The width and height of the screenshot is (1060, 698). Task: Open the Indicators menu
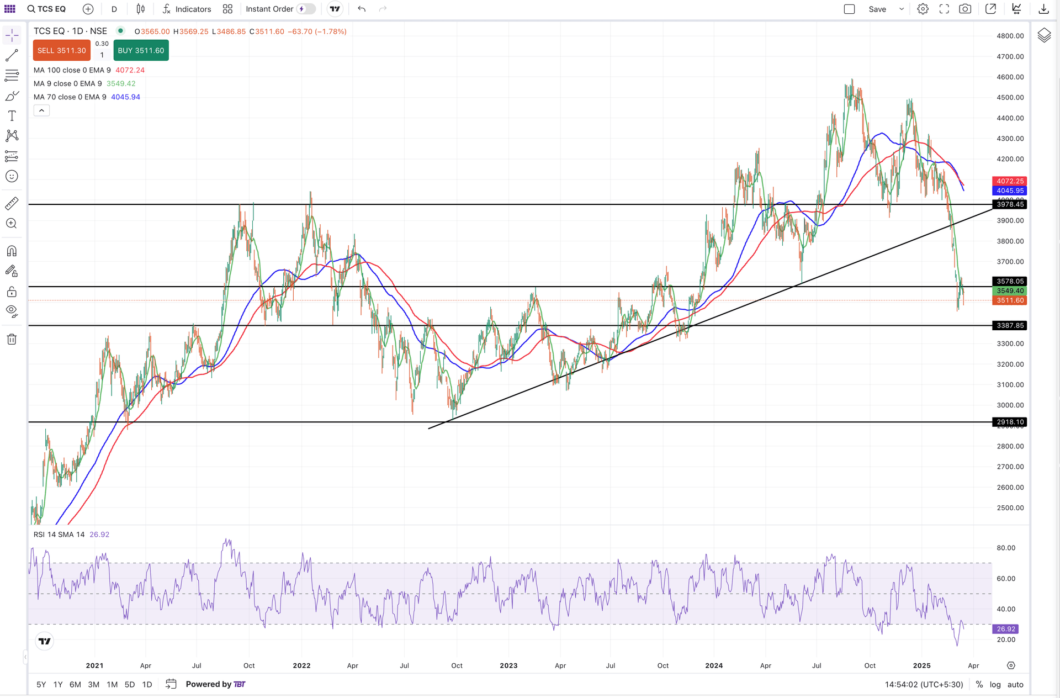(x=187, y=9)
